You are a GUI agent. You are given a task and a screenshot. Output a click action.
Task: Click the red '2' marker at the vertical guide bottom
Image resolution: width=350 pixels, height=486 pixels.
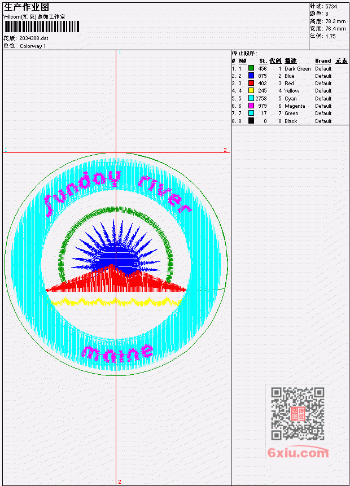(x=120, y=481)
